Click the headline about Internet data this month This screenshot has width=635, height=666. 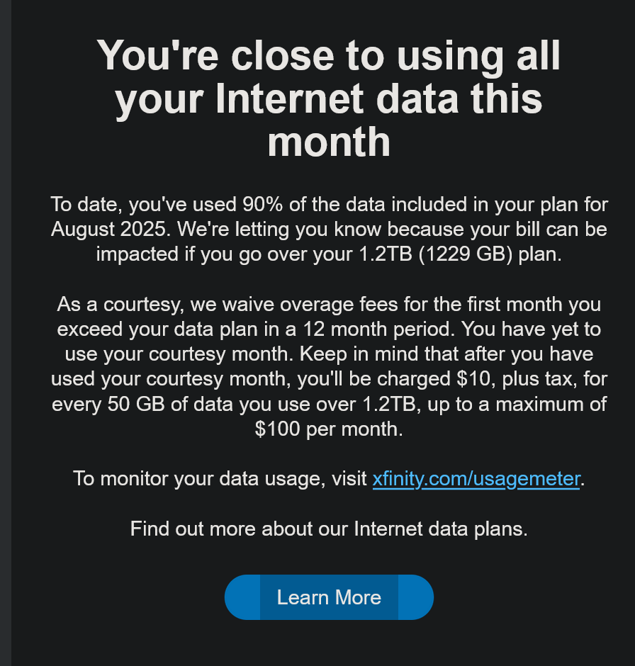coord(329,98)
